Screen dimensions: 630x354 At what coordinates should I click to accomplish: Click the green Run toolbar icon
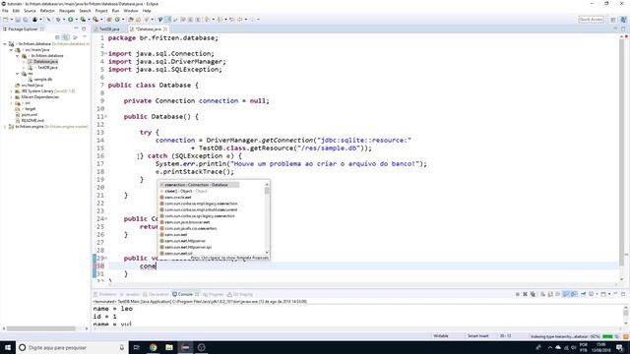[71, 20]
